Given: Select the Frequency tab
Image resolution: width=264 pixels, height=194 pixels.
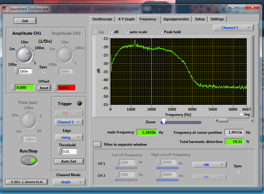Looking at the screenshot, I should 148,19.
